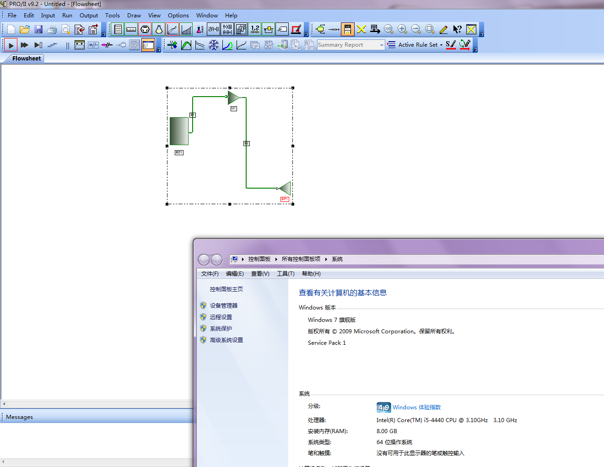This screenshot has height=467, width=604.
Task: Open 系统保护 link in System window
Action: pos(221,328)
